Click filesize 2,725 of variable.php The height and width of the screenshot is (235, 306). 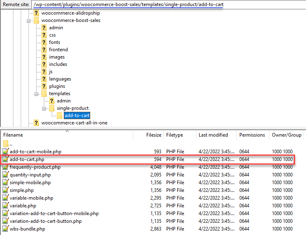[x=156, y=206]
